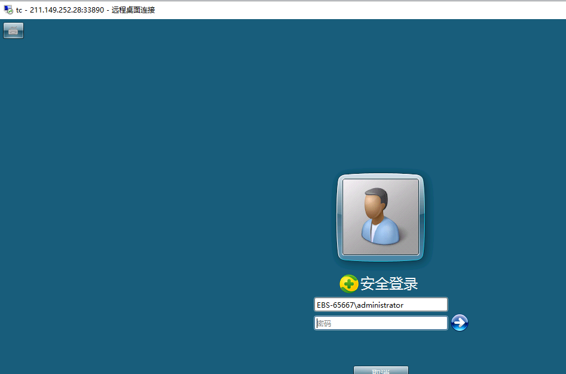Click empty blue background left of login panel
Screen dimensions: 566x374
(149, 209)
